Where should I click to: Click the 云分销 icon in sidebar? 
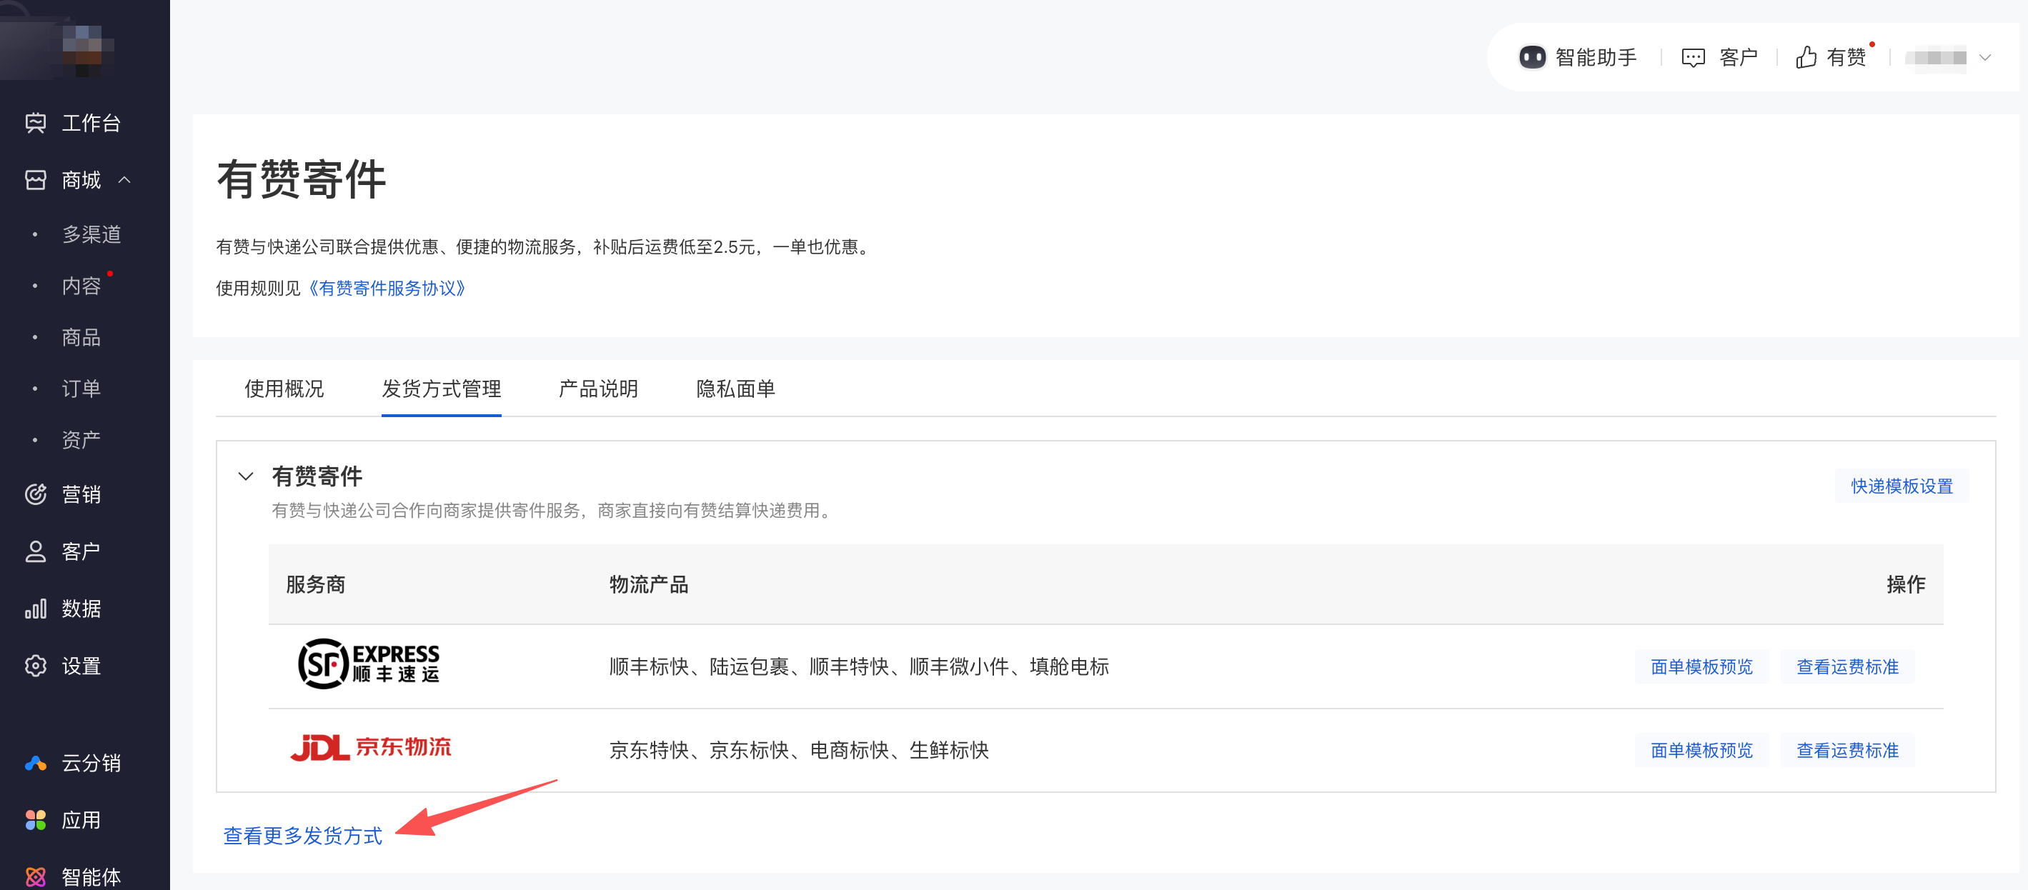pos(36,763)
